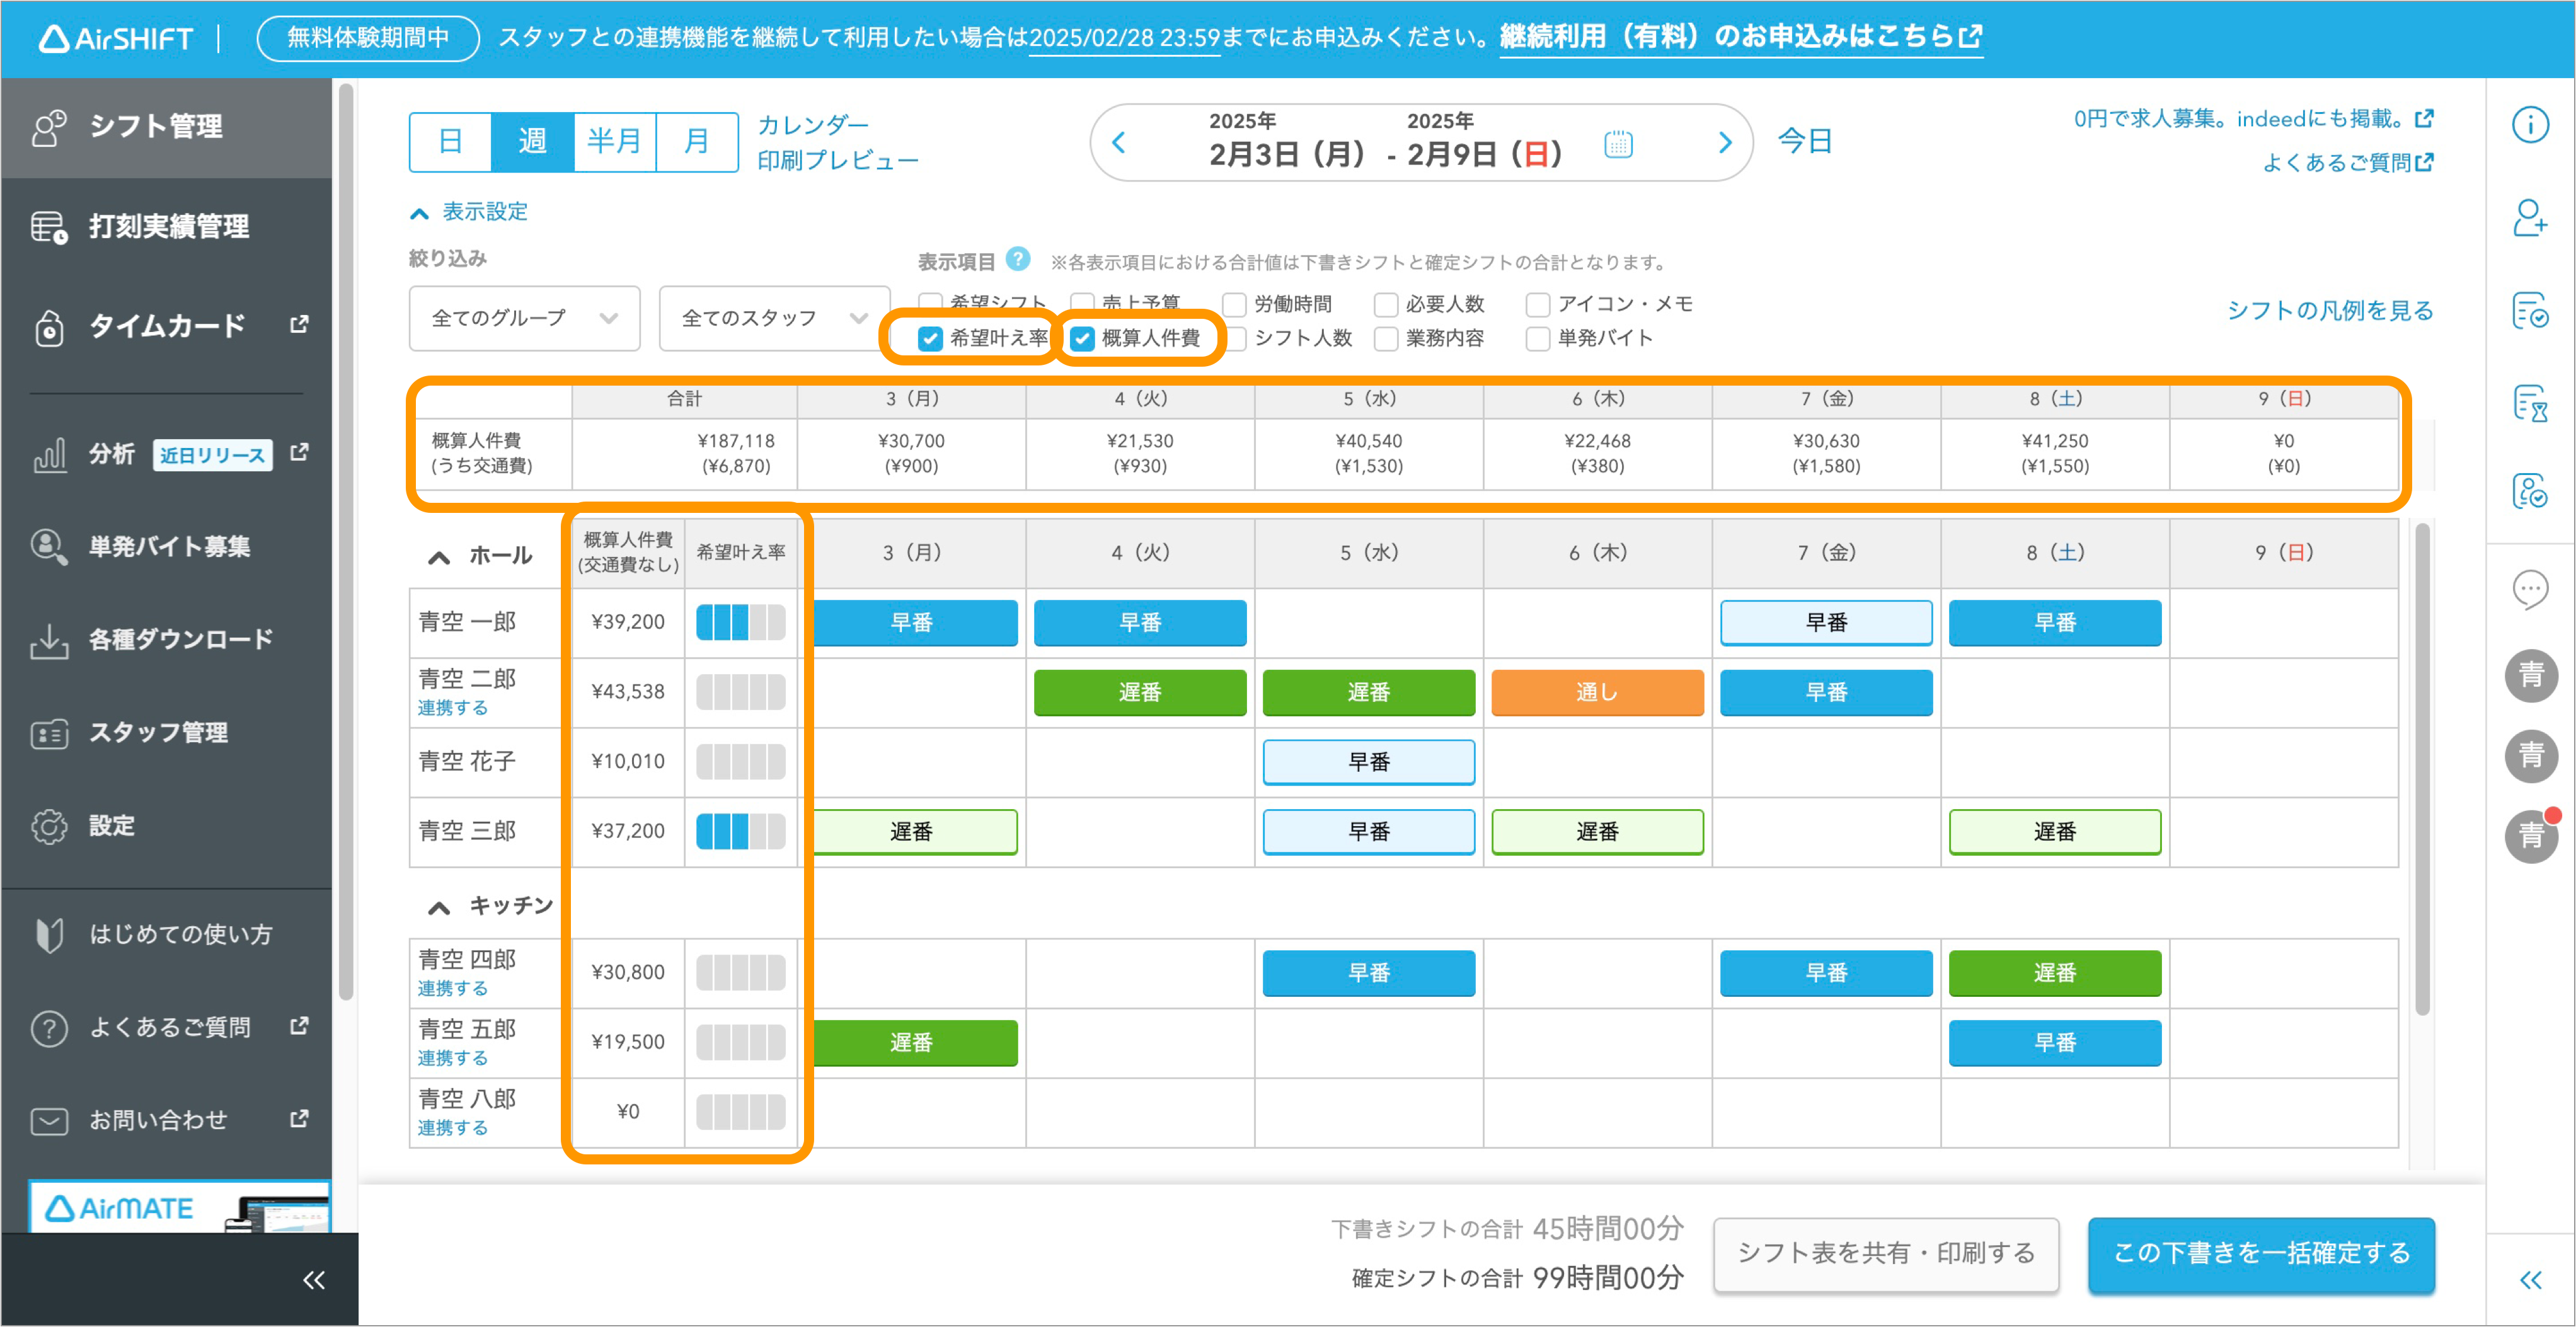Open the date picker calendar icon
Viewport: 2576px width, 1327px height.
pos(1618,144)
